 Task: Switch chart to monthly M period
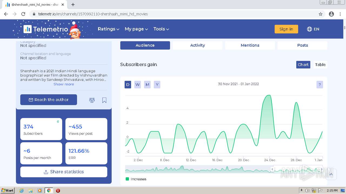[x=147, y=85]
